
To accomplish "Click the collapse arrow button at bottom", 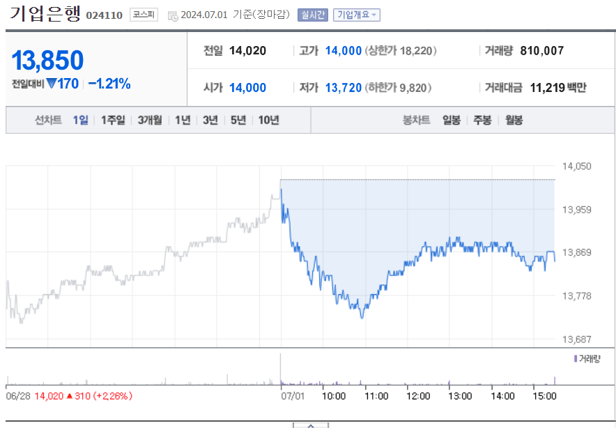I will [311, 425].
